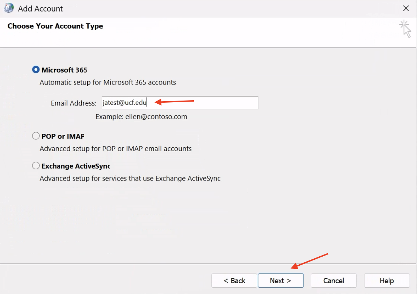Screen dimensions: 417x294
Task: Cancel the Add Account wizard
Action: [334, 281]
